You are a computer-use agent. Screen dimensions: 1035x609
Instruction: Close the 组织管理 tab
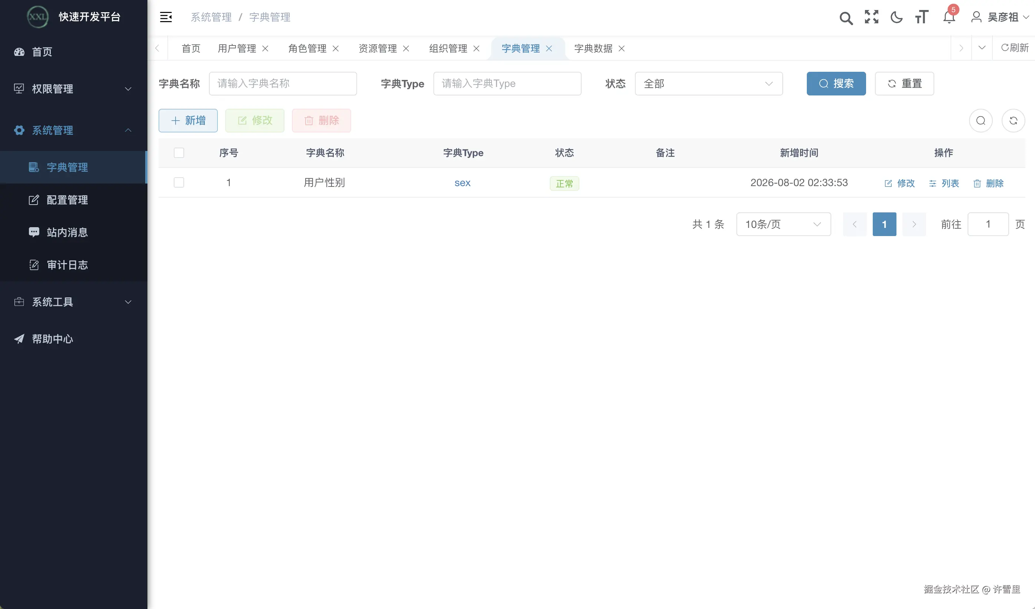477,48
